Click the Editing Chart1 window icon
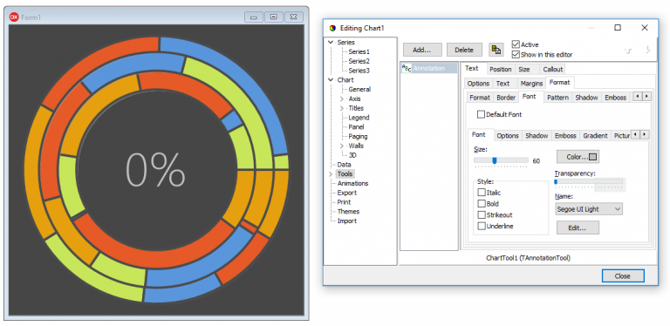Screen dimensions: 670x326 click(x=333, y=28)
